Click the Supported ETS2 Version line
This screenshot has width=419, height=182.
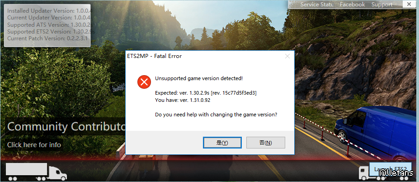coord(51,31)
